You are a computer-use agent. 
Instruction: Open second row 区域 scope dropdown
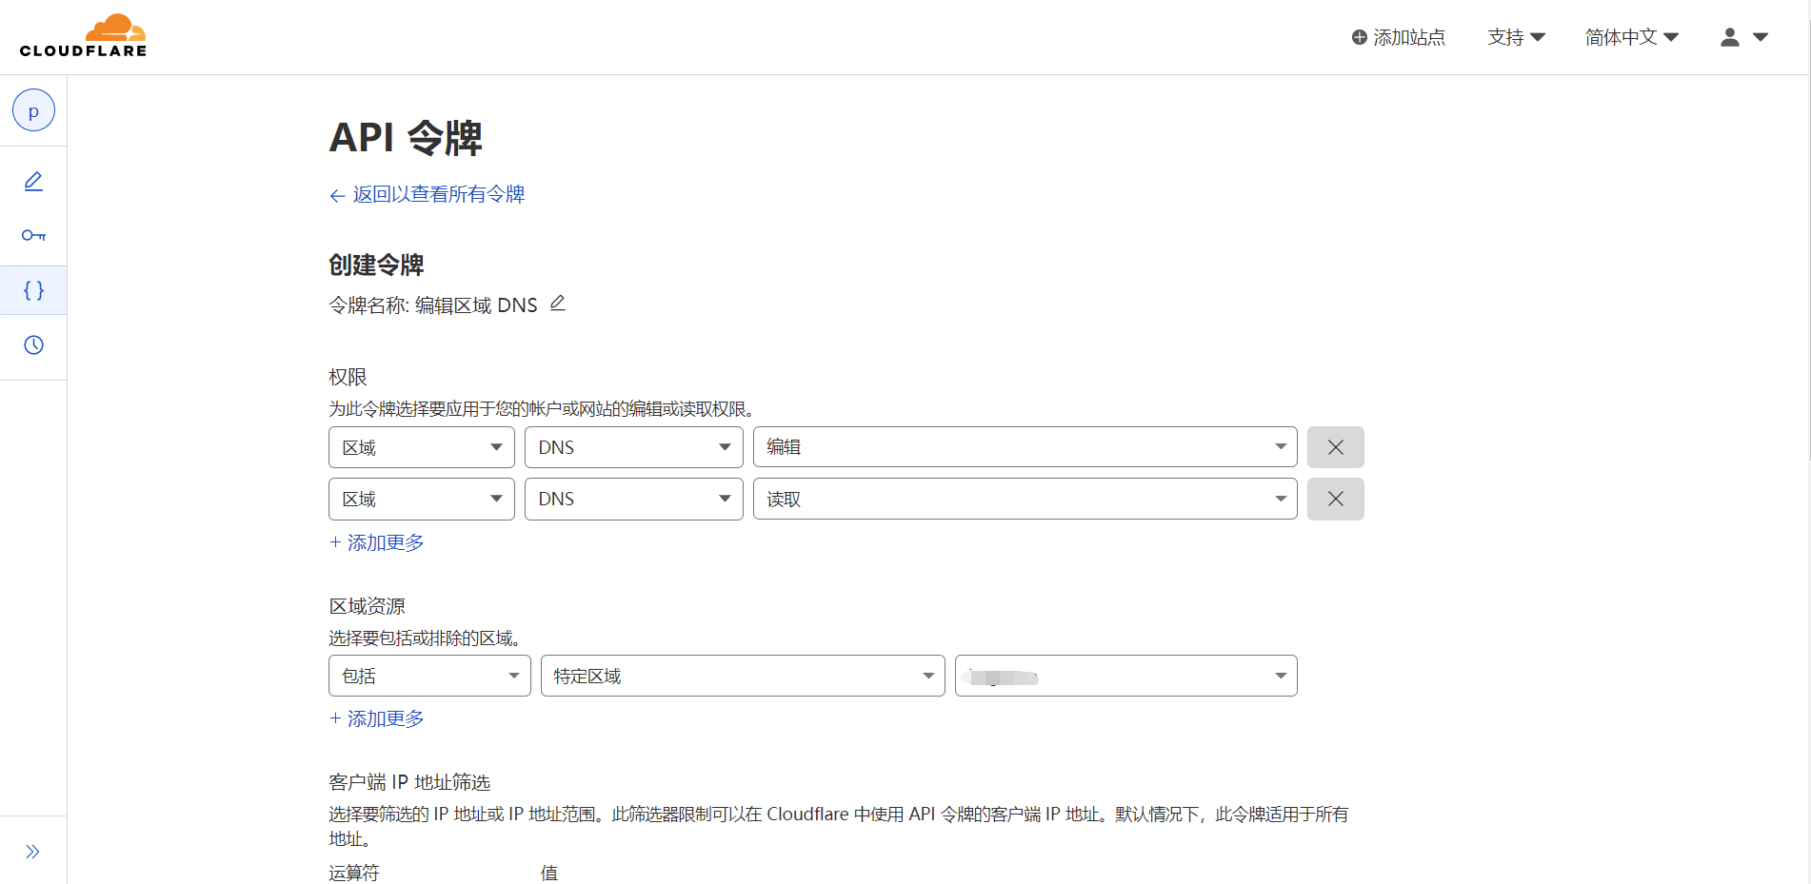(x=422, y=499)
